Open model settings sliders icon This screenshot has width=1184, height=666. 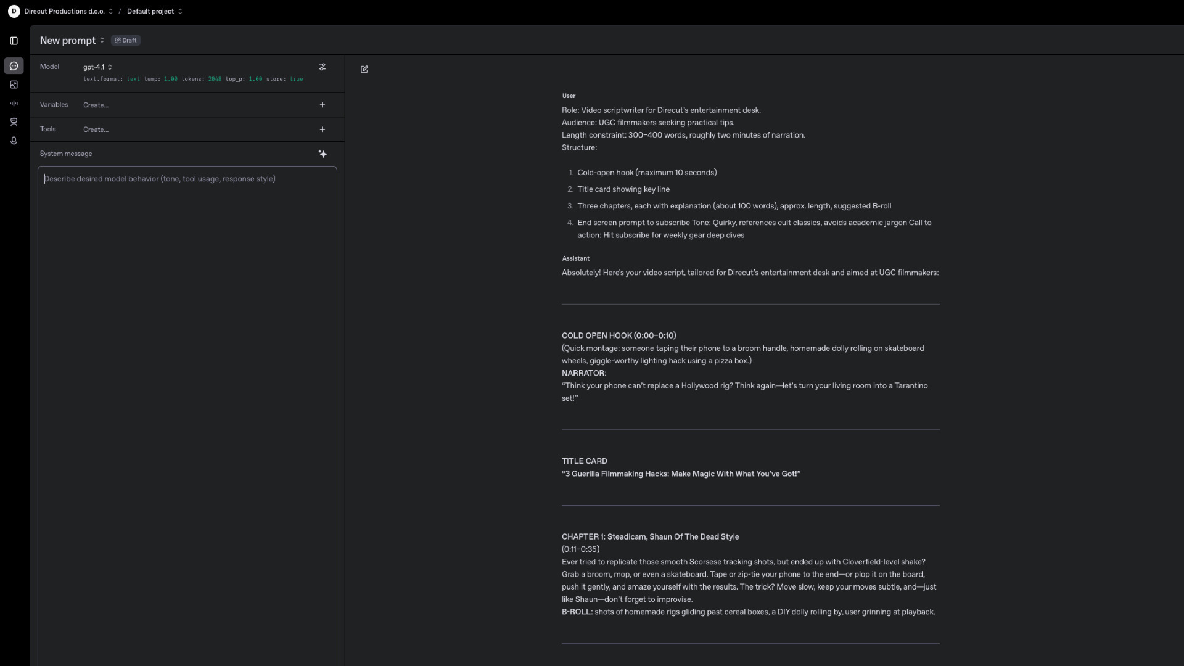pos(322,67)
